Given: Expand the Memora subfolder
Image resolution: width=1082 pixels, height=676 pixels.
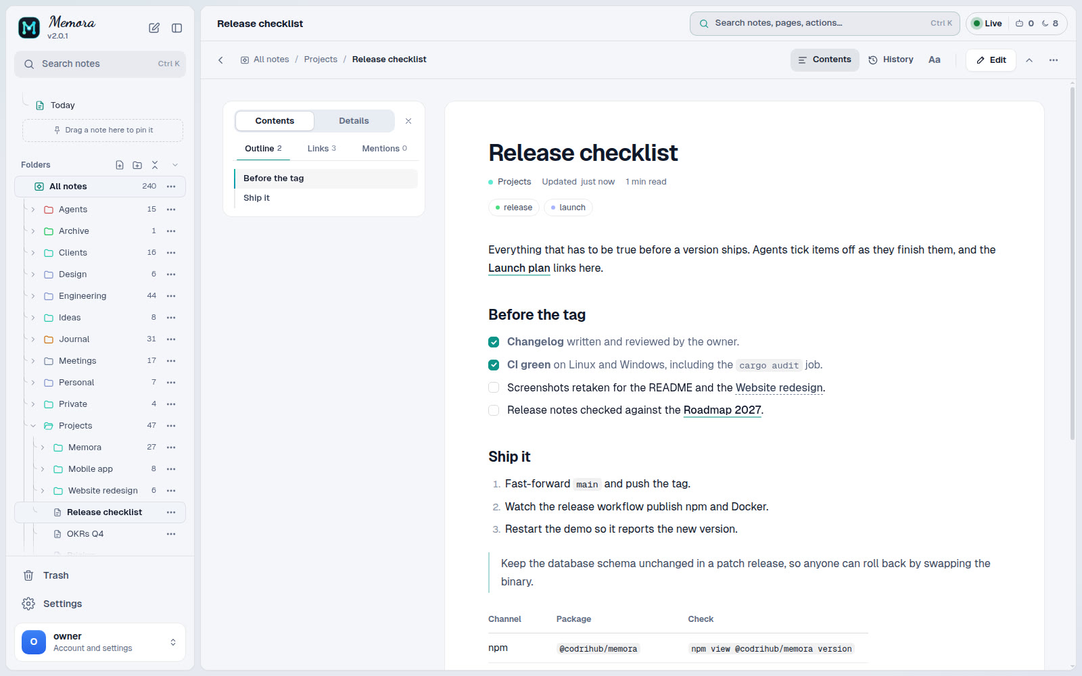Looking at the screenshot, I should [x=43, y=448].
